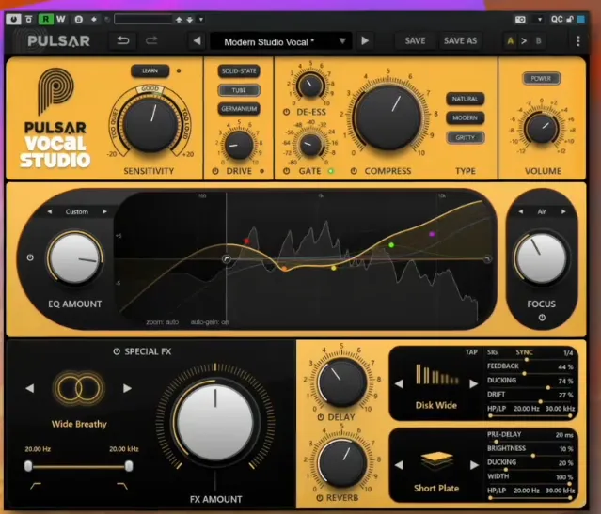Select next Special FX after Wide Breathy
The width and height of the screenshot is (601, 514).
[127, 388]
